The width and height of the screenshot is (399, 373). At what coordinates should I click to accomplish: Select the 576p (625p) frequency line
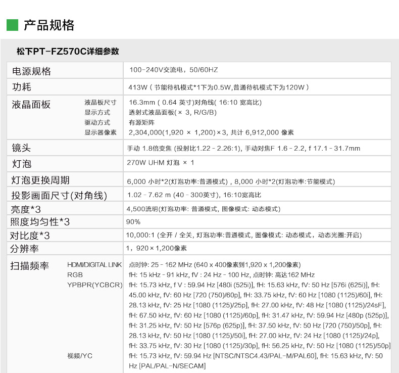tap(255, 325)
